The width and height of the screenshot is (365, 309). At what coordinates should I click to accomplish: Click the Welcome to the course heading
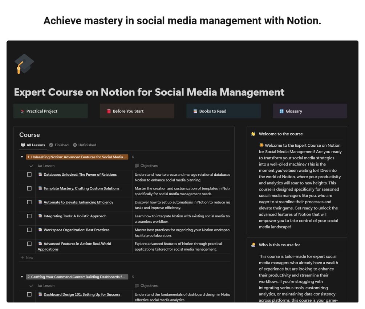click(281, 134)
